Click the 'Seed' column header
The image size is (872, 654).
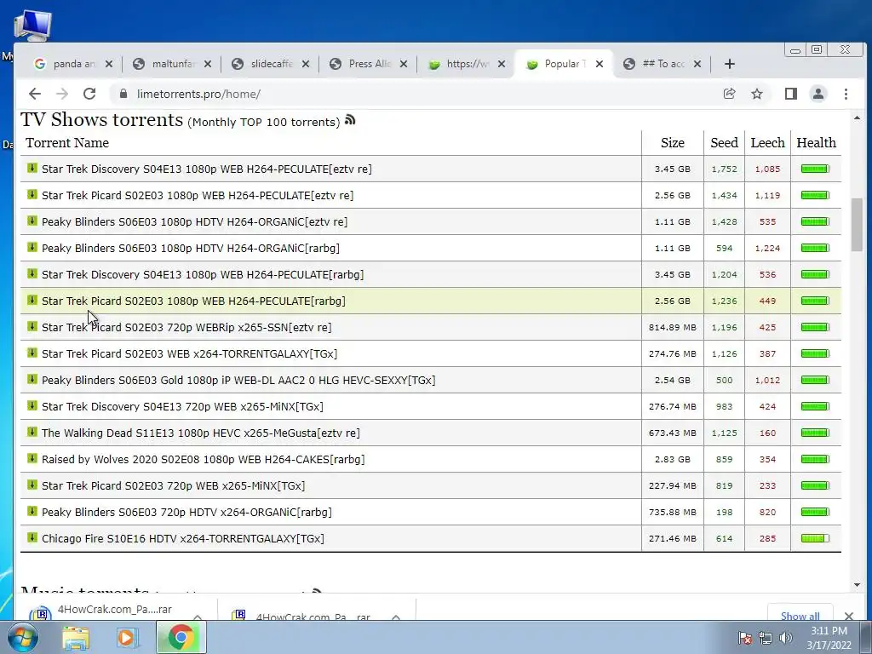pyautogui.click(x=724, y=143)
